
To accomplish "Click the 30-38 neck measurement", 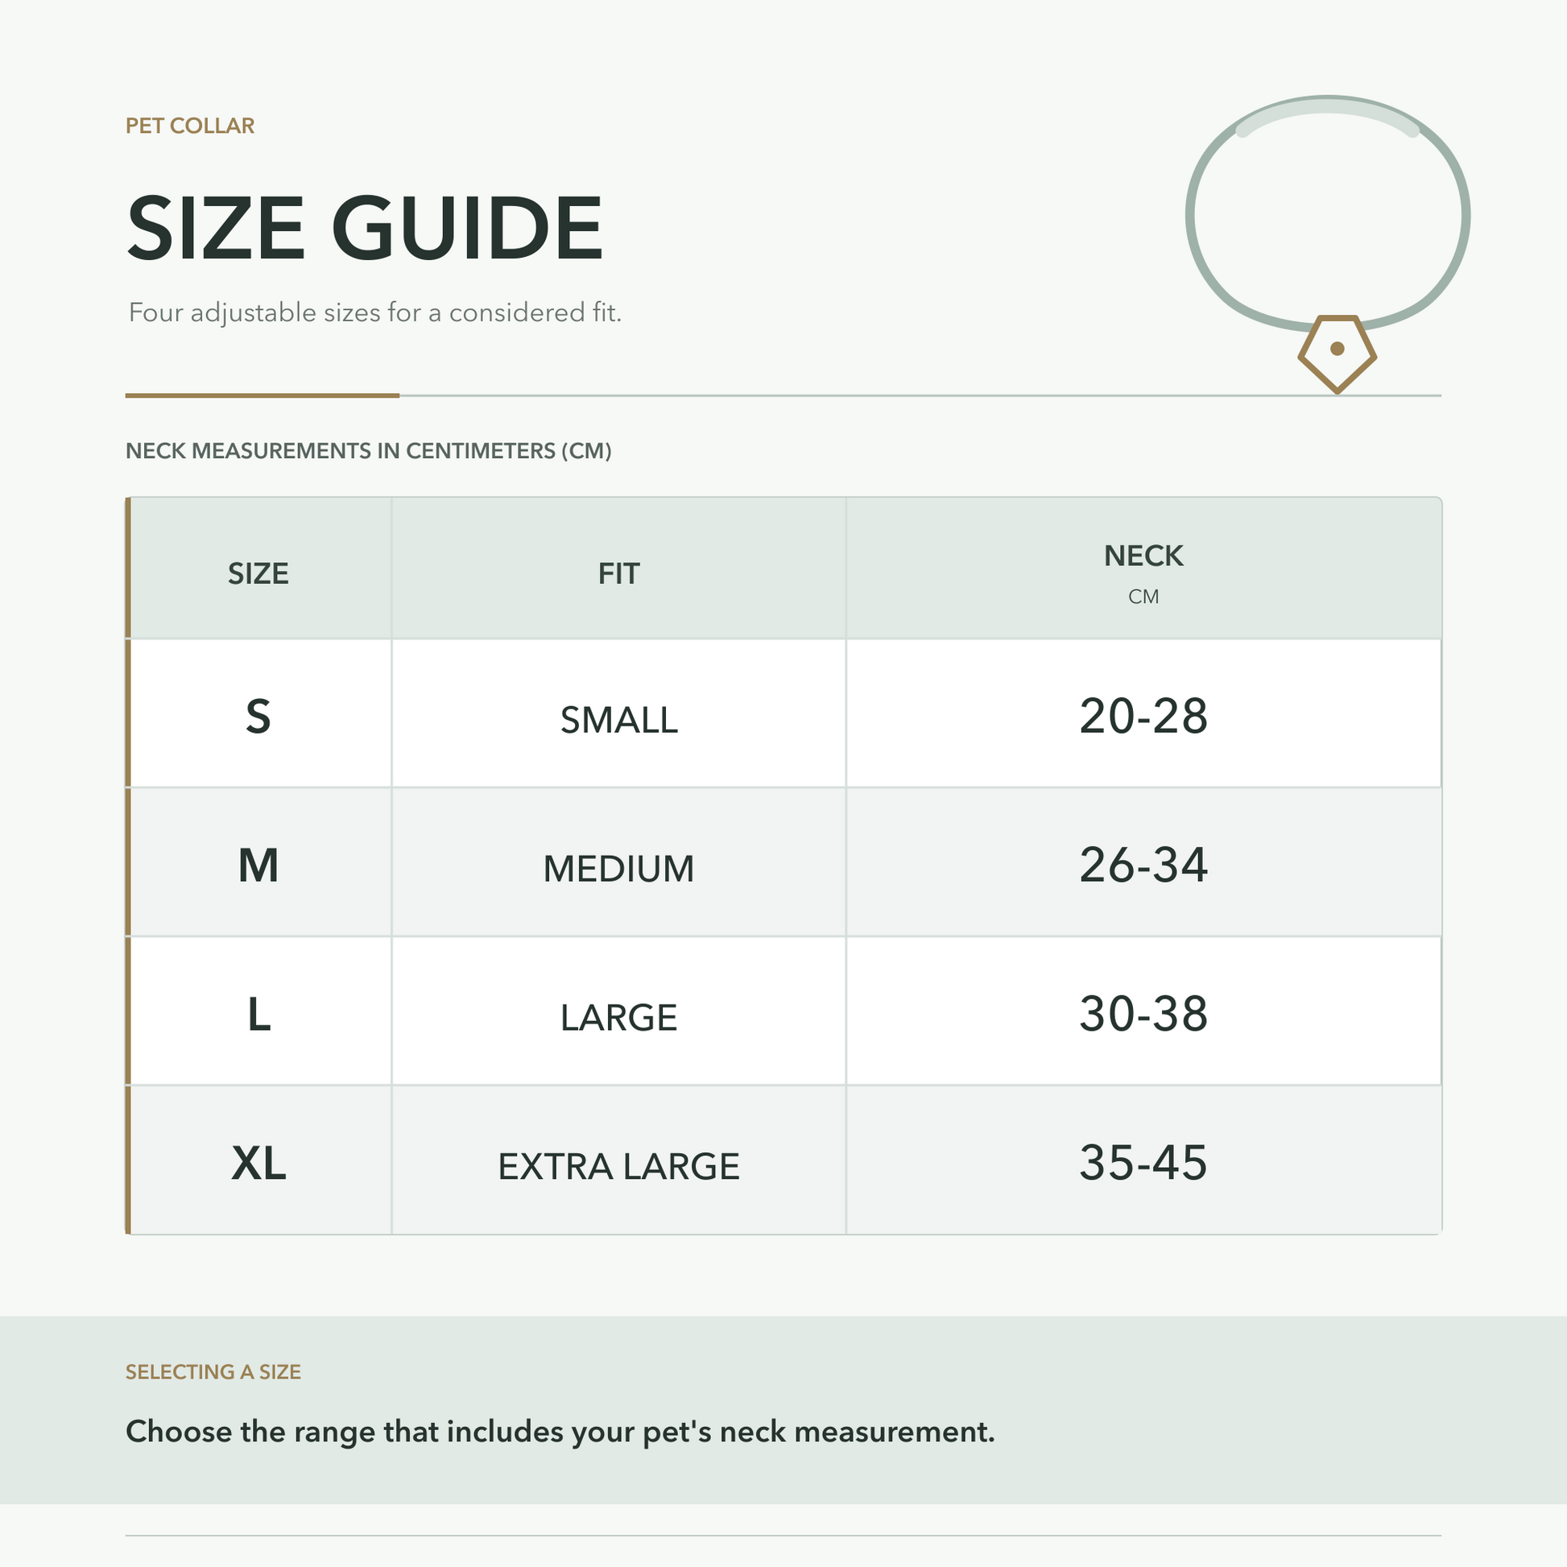I will click(x=1143, y=1014).
